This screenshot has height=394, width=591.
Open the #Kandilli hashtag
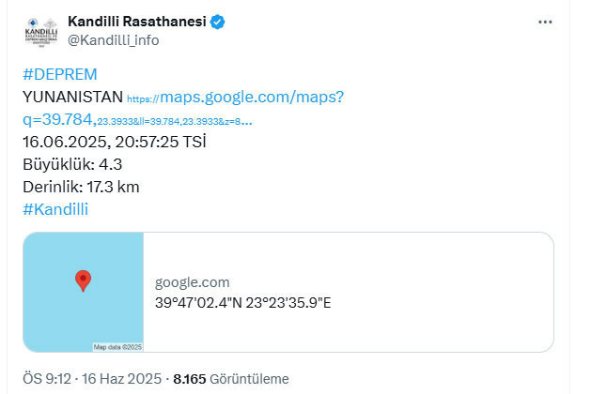tap(55, 209)
